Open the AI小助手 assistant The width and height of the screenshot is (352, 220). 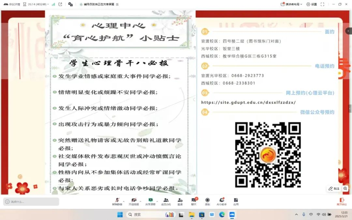click(x=222, y=201)
